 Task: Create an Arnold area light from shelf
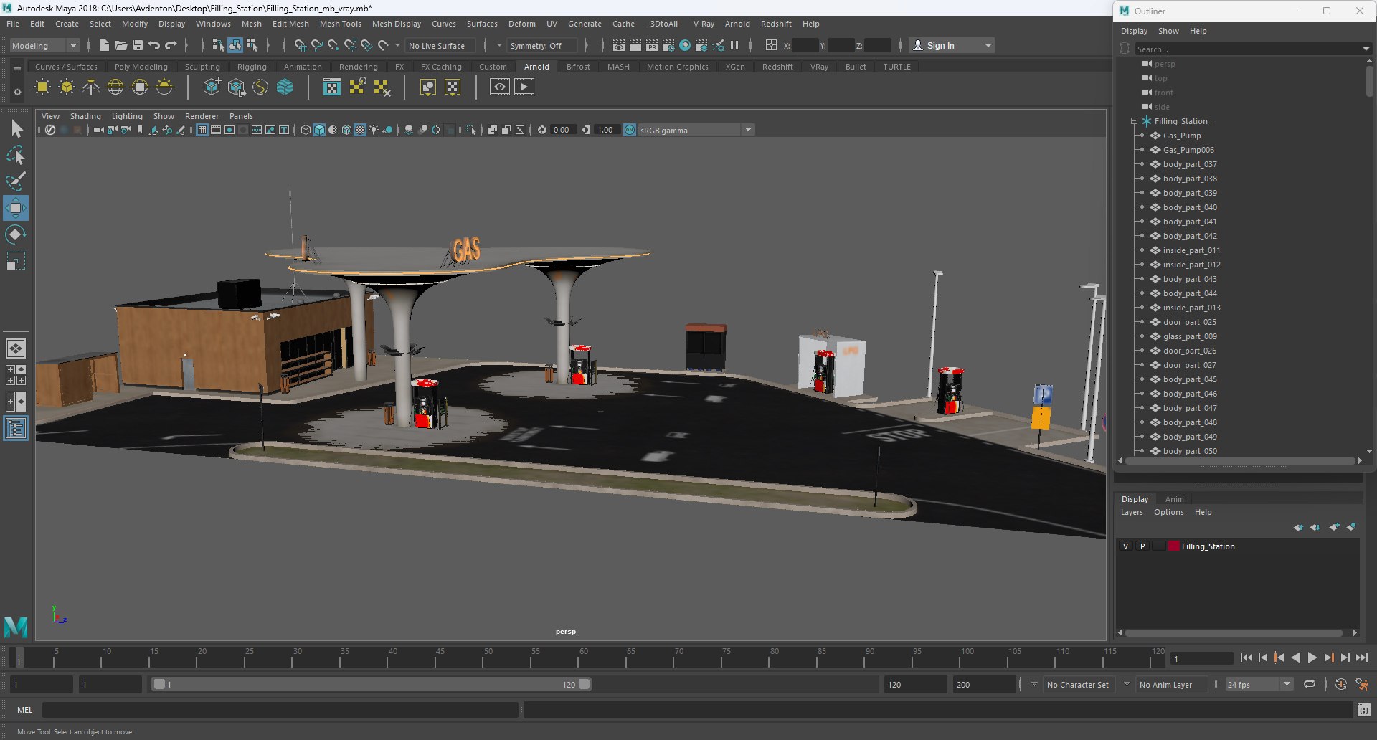(x=42, y=87)
